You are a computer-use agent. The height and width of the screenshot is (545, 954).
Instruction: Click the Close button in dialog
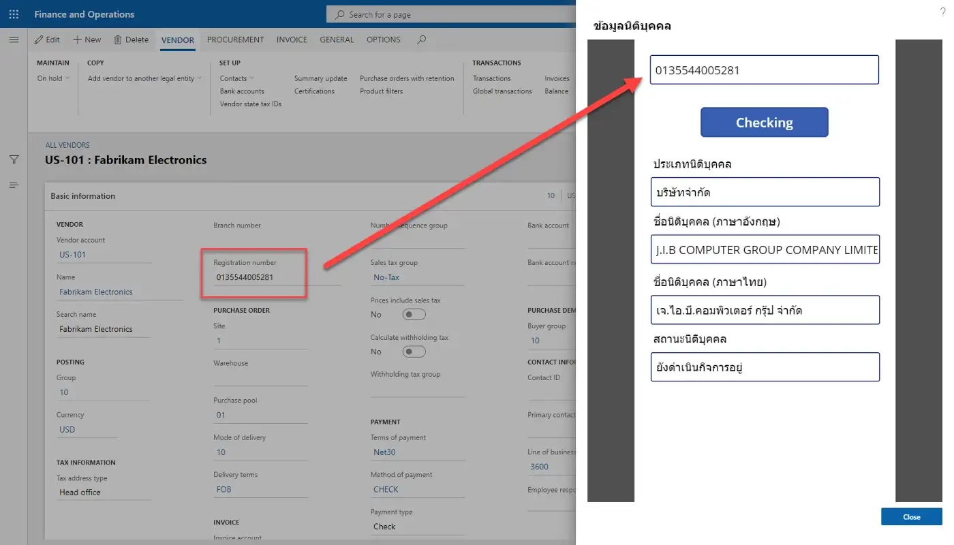pyautogui.click(x=912, y=517)
